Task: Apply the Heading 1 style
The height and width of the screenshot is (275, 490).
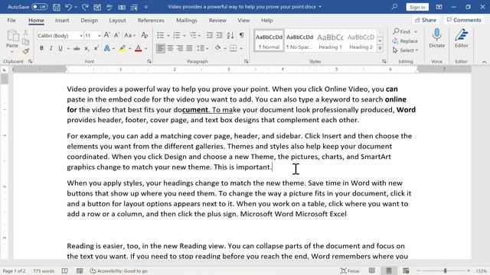Action: (330, 40)
